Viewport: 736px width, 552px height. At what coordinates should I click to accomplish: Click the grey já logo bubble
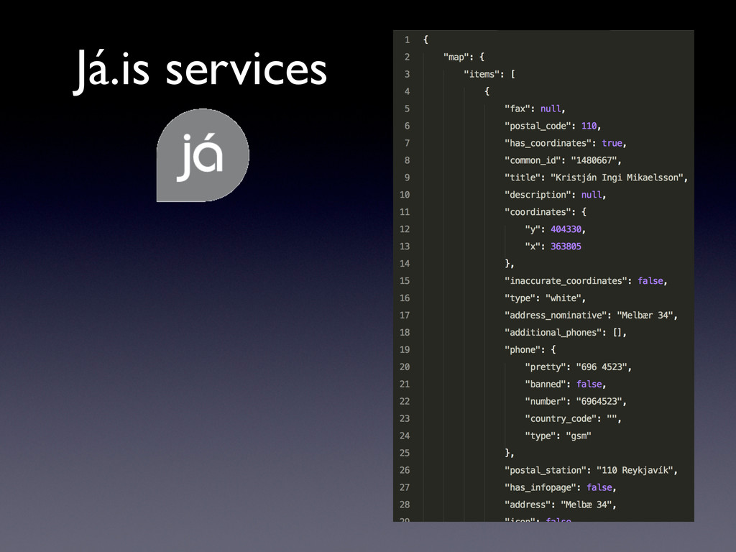[203, 155]
